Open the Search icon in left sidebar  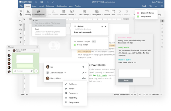tap(21, 21)
